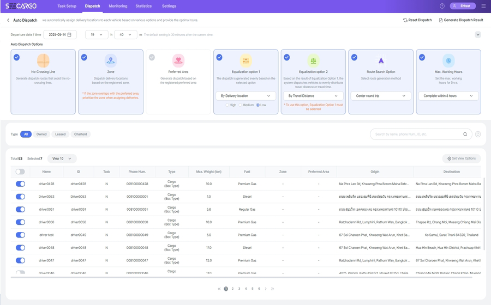Click the Route Search Option arrow icon
The width and height of the screenshot is (491, 305).
[381, 60]
